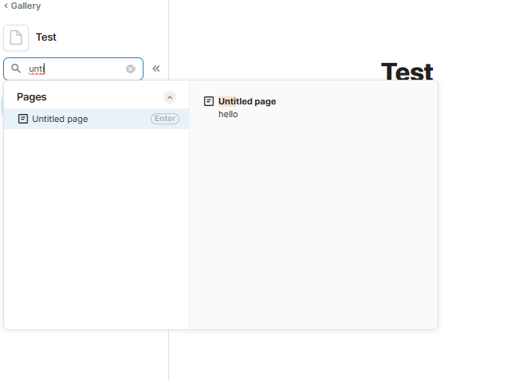Open the Test workspace title in sidebar
The image size is (523, 381).
[46, 37]
